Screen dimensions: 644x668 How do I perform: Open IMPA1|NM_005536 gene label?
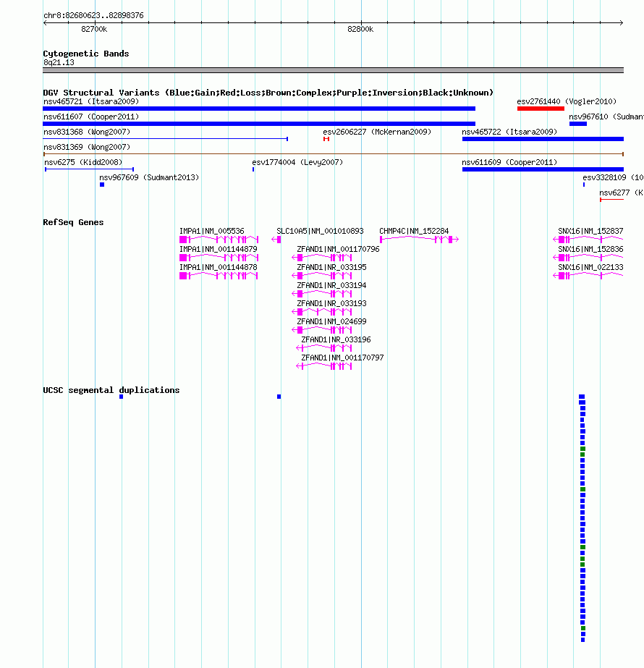tap(212, 231)
